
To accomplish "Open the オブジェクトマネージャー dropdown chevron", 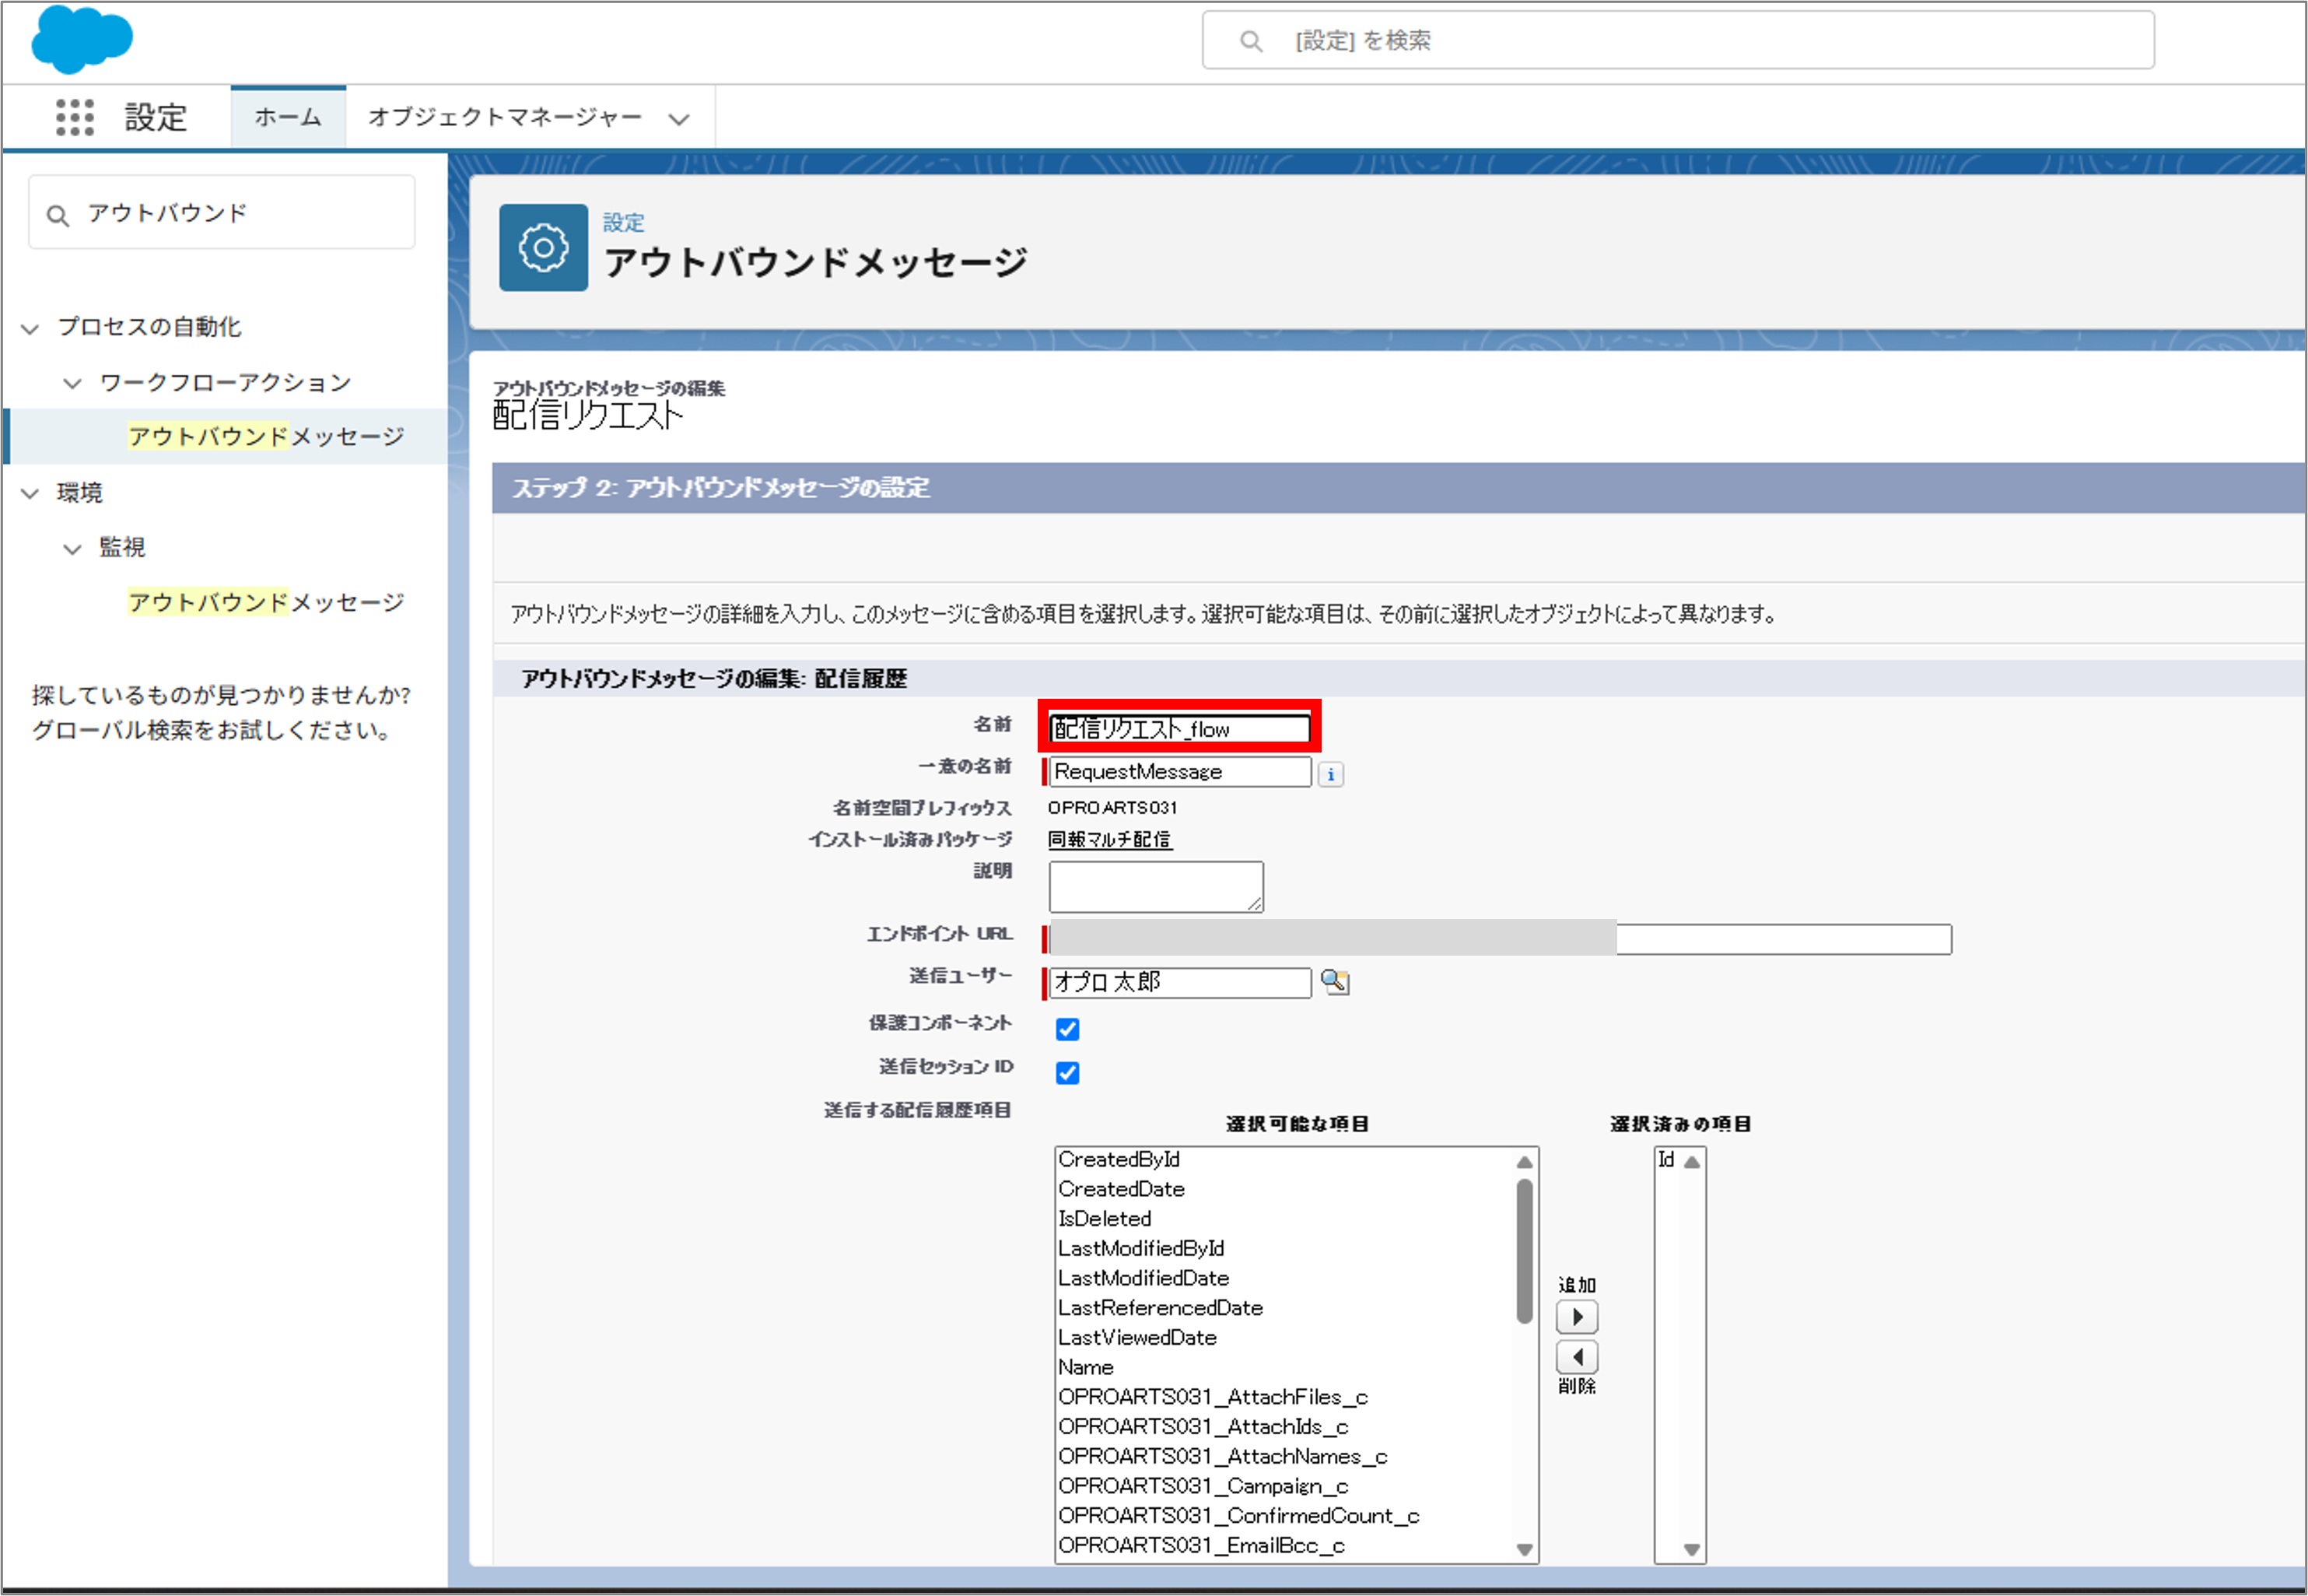I will click(680, 119).
